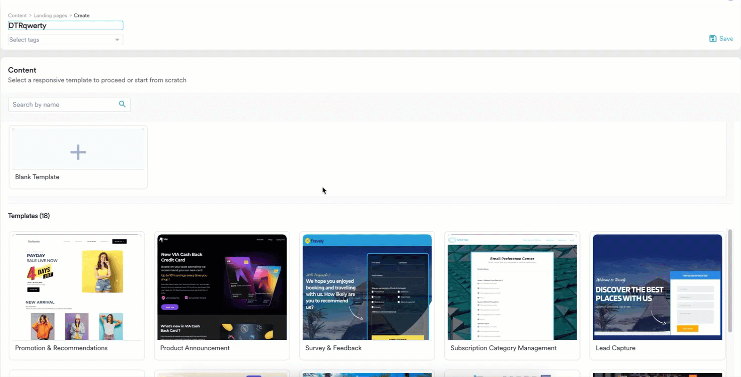Click the plus icon in Blank Template

point(78,152)
